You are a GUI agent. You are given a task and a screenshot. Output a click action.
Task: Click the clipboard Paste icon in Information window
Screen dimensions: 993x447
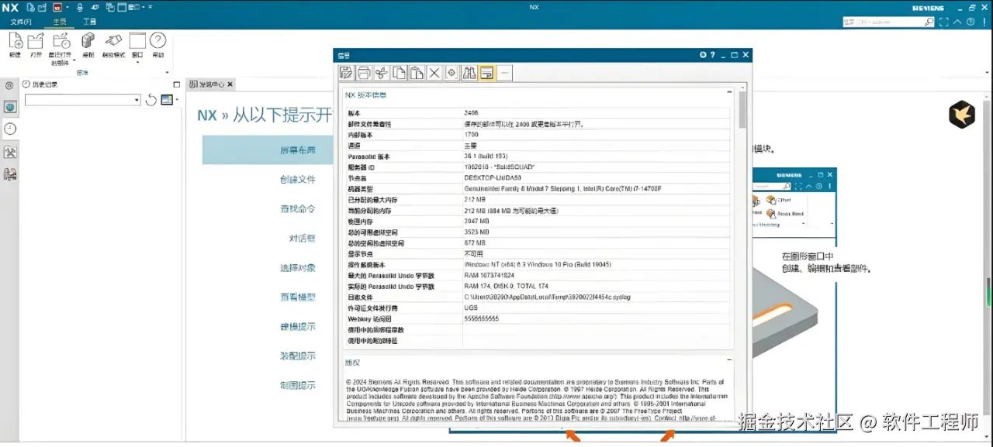tap(417, 73)
